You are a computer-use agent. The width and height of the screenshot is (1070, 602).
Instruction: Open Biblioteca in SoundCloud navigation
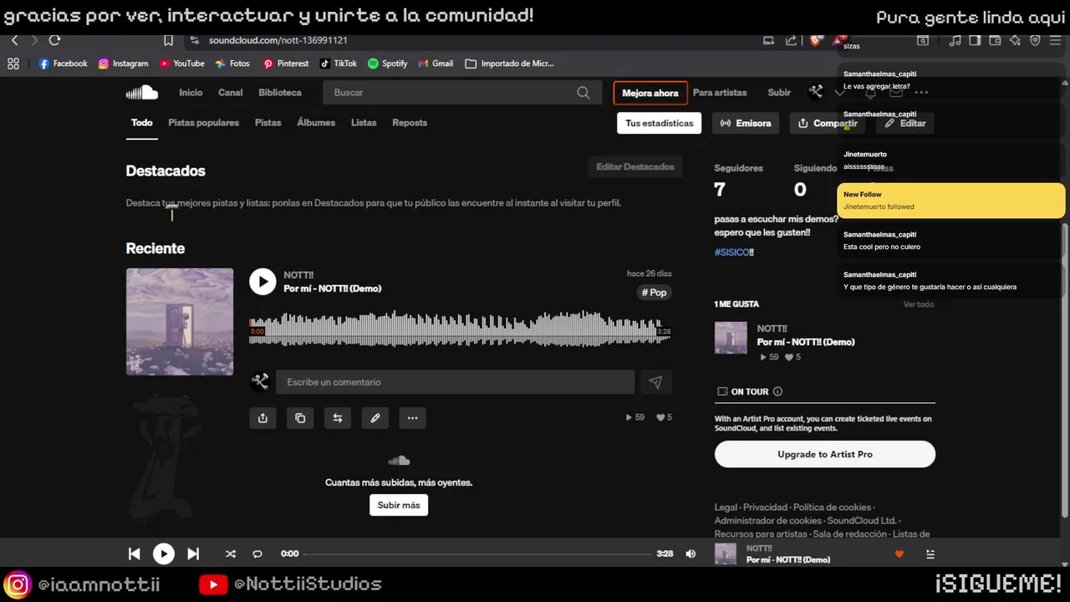pos(280,93)
